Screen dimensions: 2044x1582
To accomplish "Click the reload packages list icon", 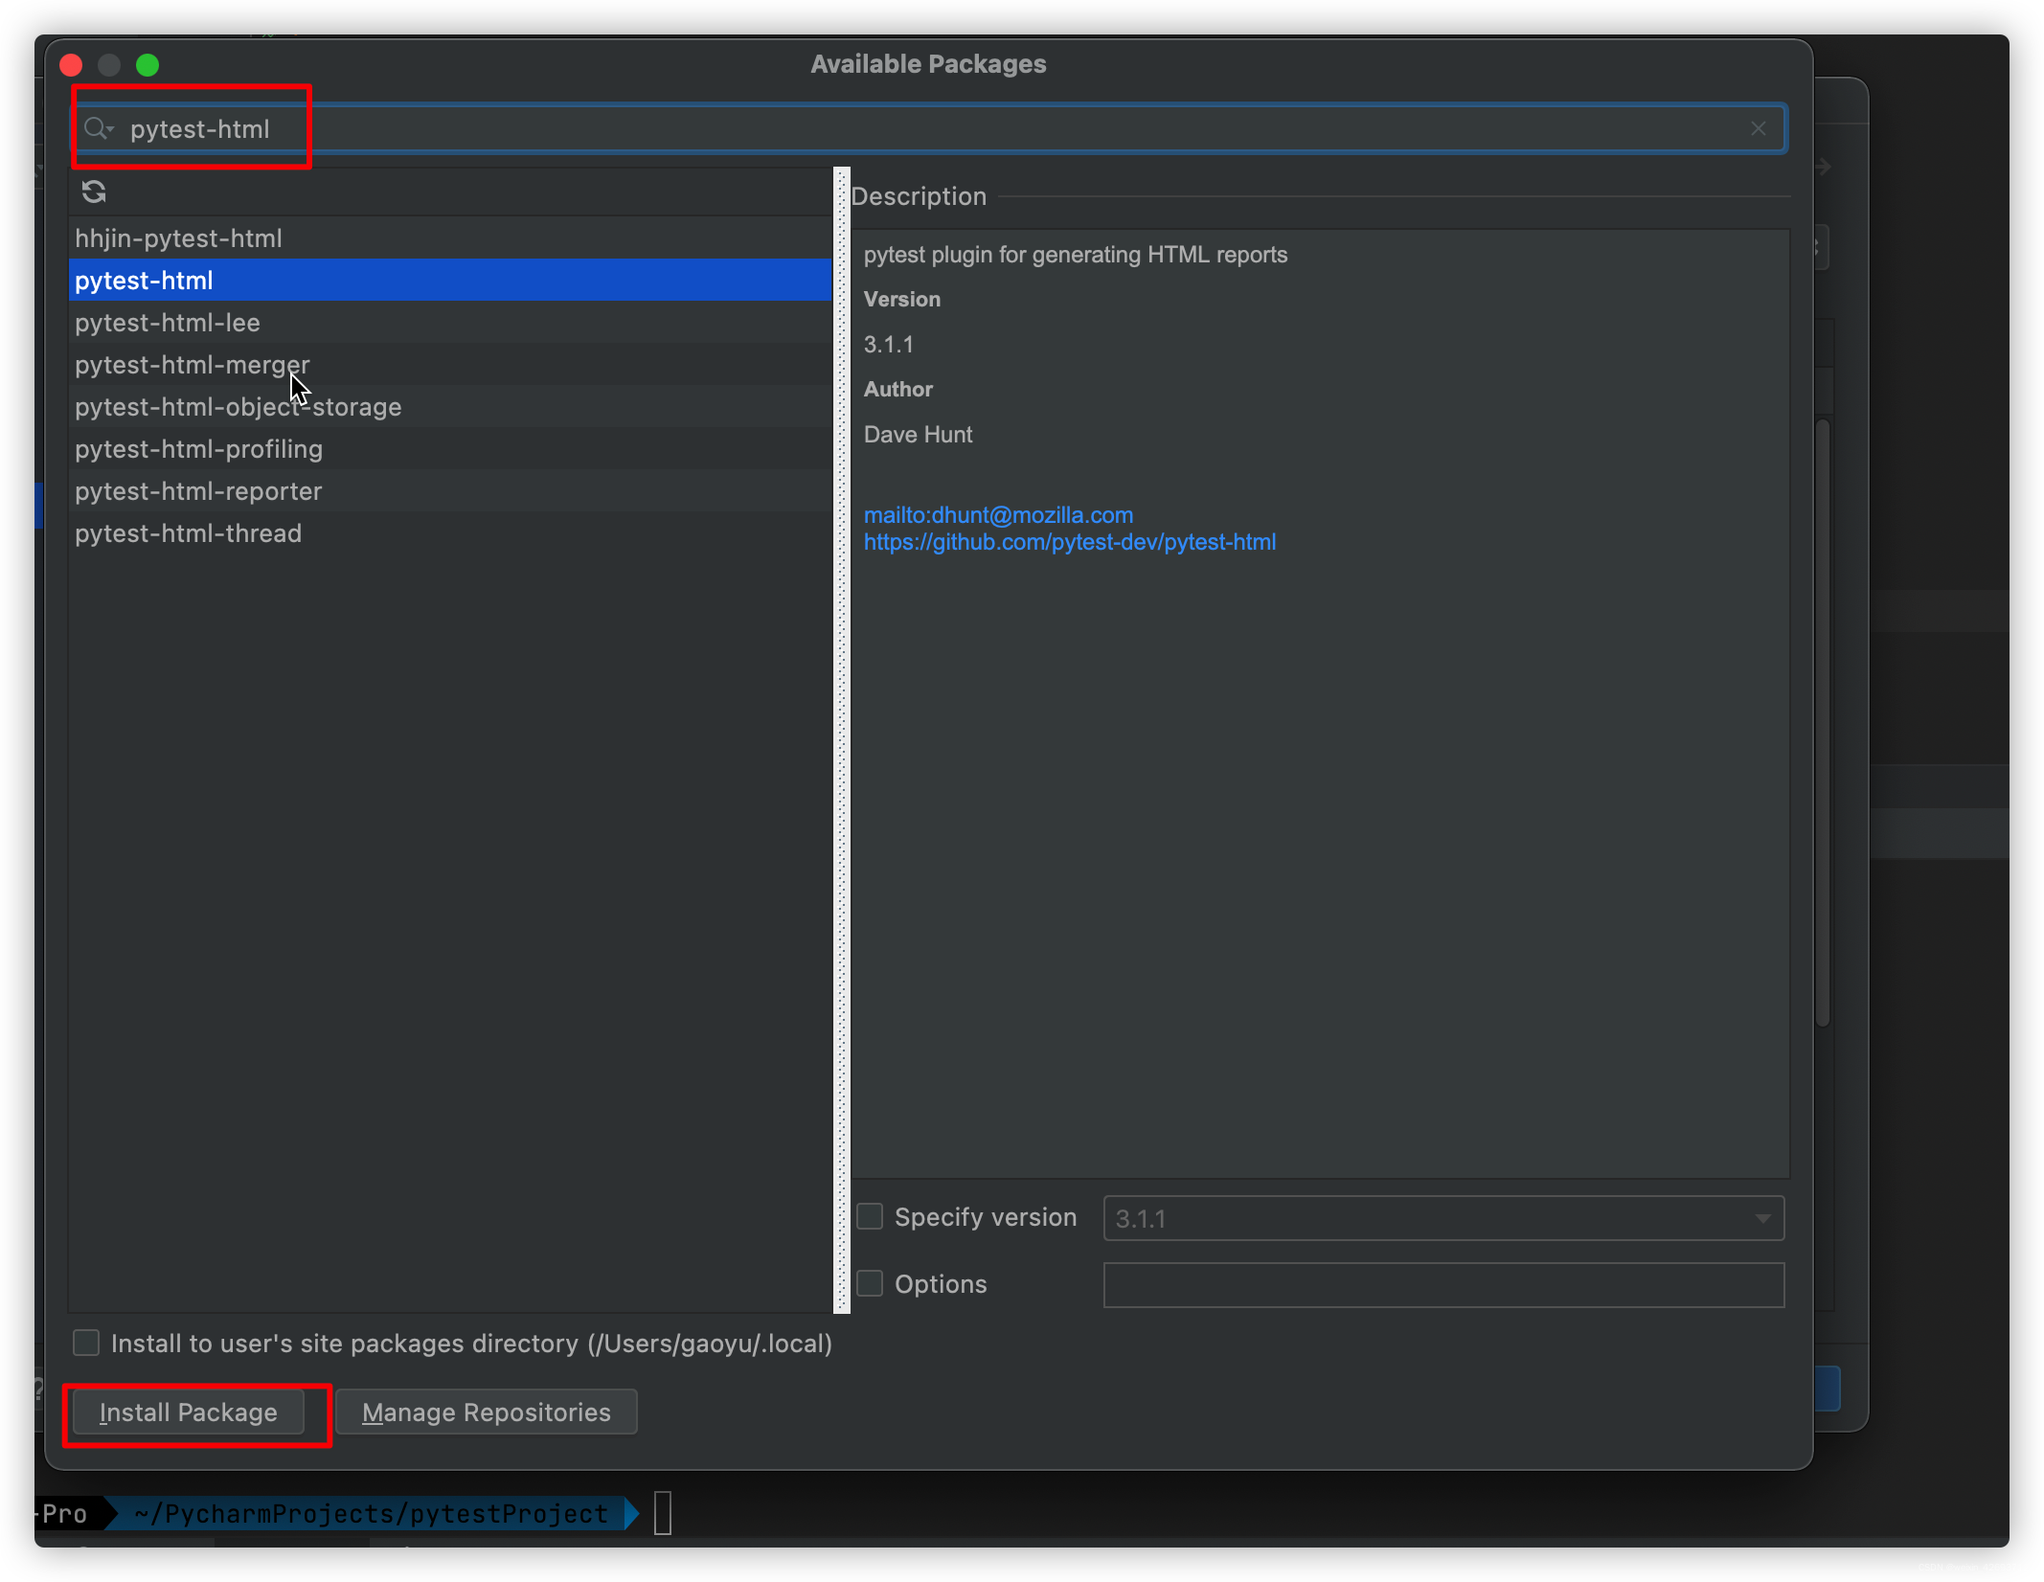I will click(94, 192).
